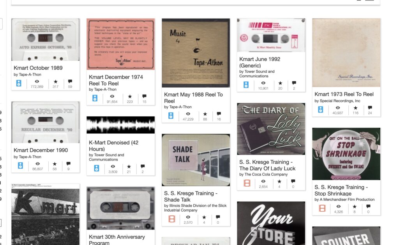Screen dimensions: 399x245
Task: Click favorites star on Kmart December 1974 card
Action: pyautogui.click(x=130, y=96)
